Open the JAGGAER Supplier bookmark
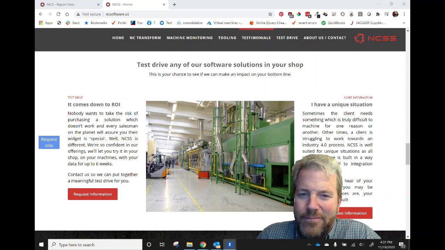 (367, 23)
